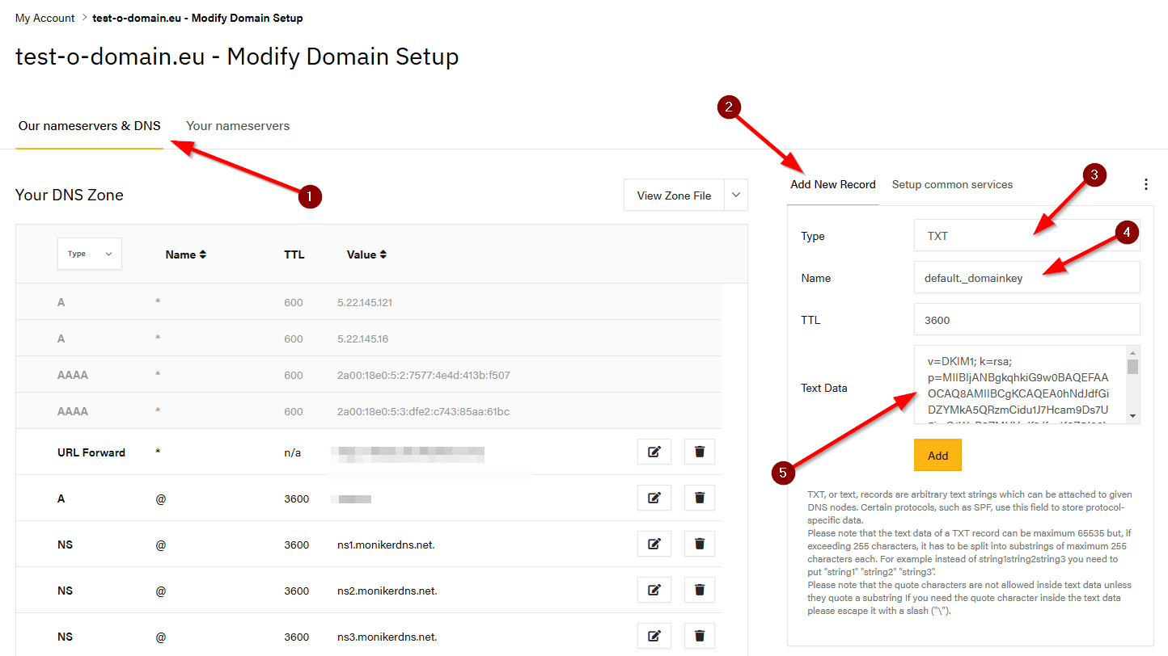The height and width of the screenshot is (656, 1168).
Task: Open the three-dot more options menu
Action: point(1145,184)
